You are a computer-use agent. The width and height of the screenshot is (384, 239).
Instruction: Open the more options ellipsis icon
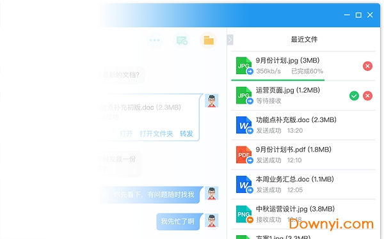(x=154, y=40)
